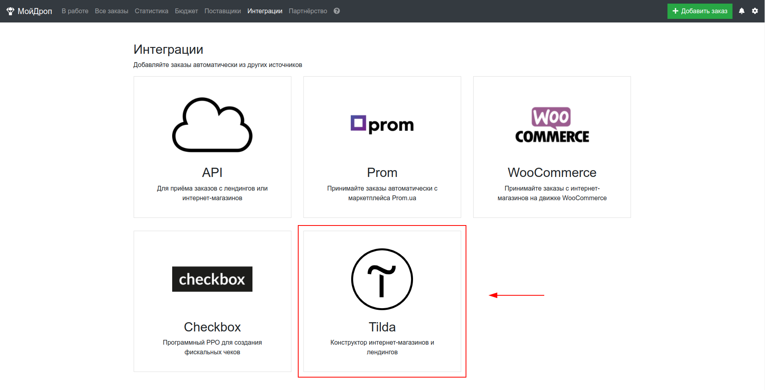Image resolution: width=765 pixels, height=390 pixels.
Task: Click text 'Конструктор интернет-магазинов и'
Action: click(x=382, y=343)
